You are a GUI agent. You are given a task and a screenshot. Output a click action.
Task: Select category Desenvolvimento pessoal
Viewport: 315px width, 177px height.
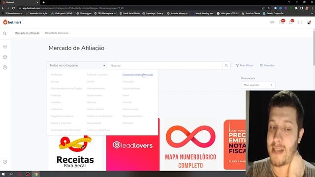tap(137, 75)
